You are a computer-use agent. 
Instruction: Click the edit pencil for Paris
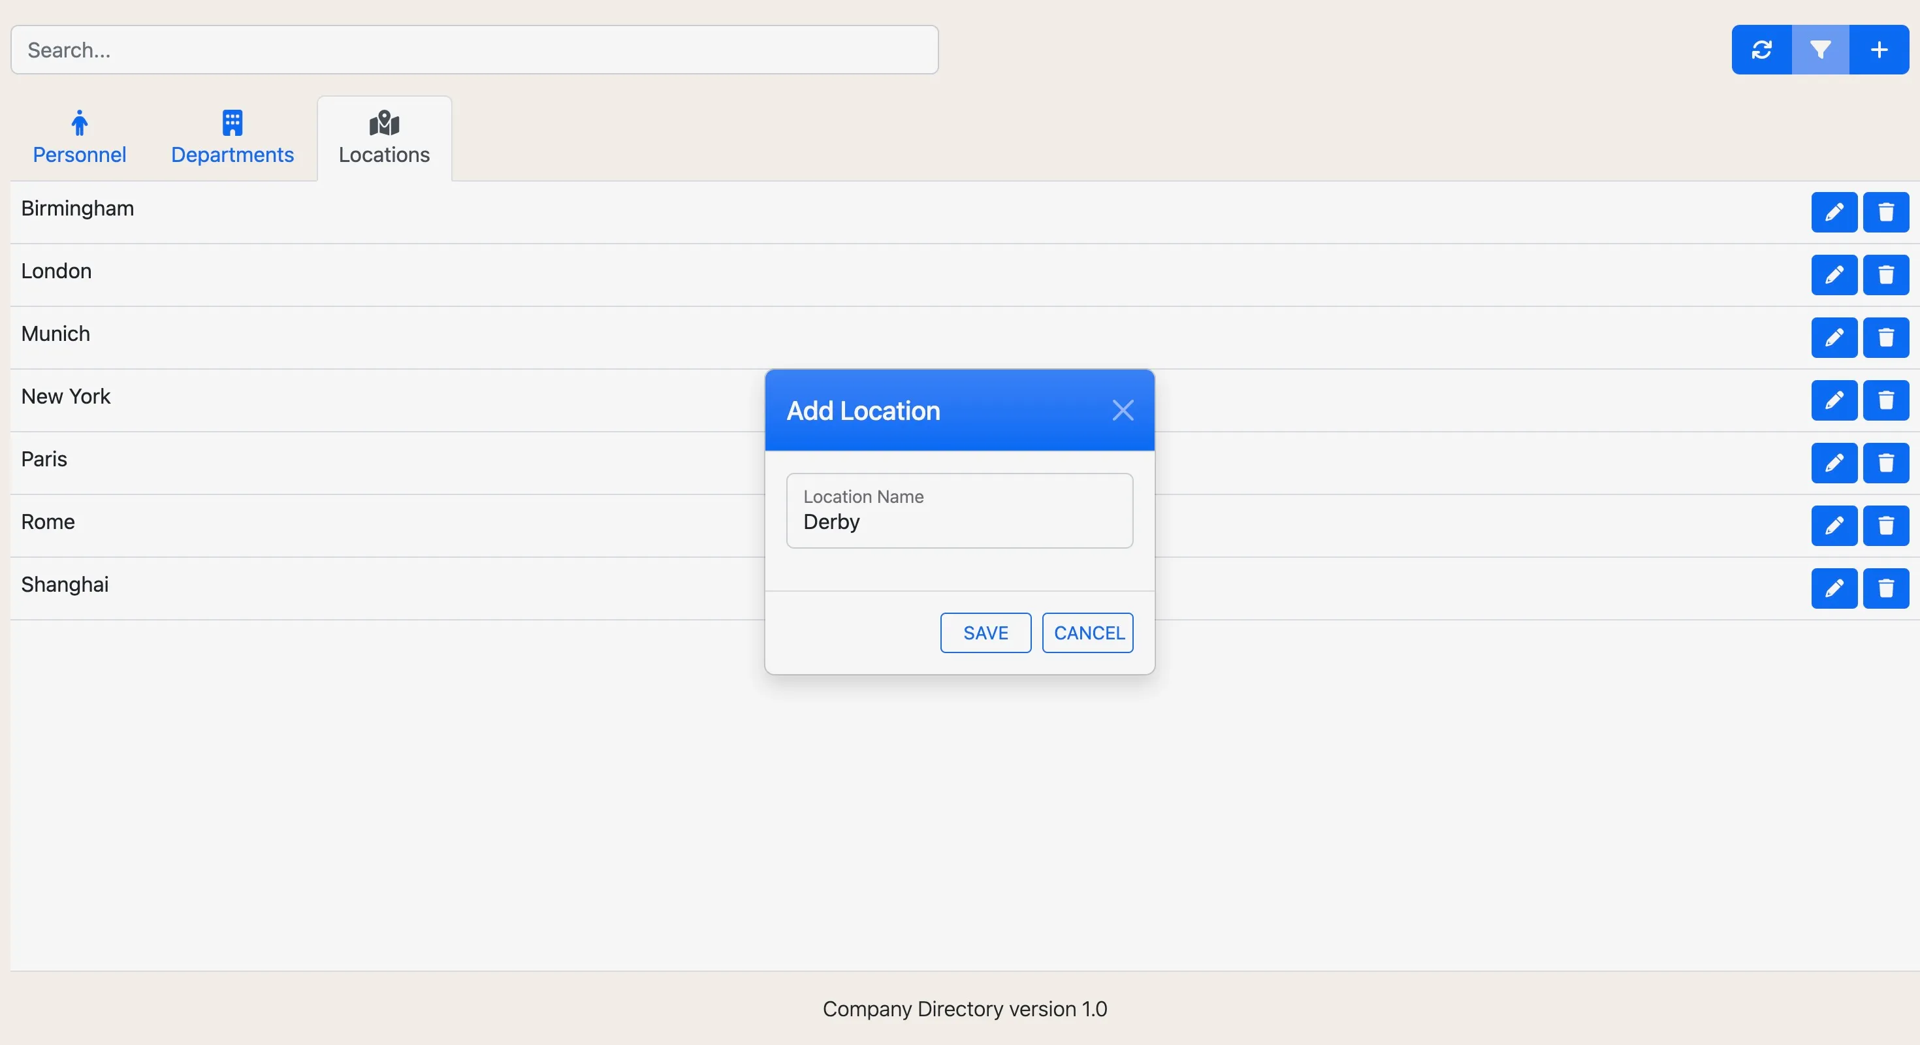[1834, 463]
